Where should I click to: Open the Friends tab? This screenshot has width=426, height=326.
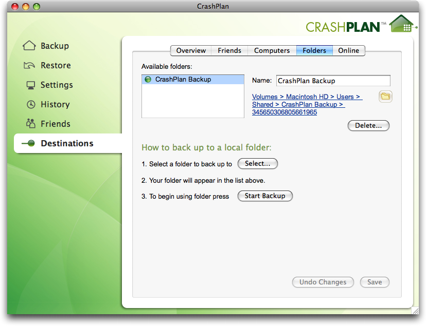point(229,50)
